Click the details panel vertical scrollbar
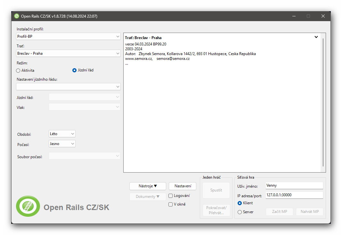The width and height of the screenshot is (342, 235). tap(323, 103)
